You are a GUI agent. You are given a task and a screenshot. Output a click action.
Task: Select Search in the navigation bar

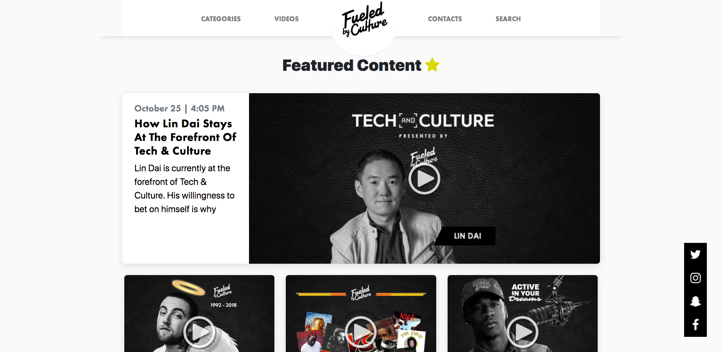click(x=508, y=19)
